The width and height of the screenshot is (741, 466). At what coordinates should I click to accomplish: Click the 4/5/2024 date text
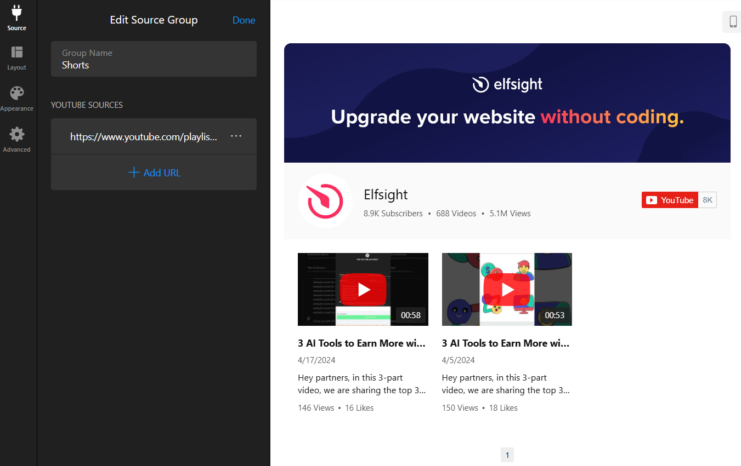click(x=459, y=360)
